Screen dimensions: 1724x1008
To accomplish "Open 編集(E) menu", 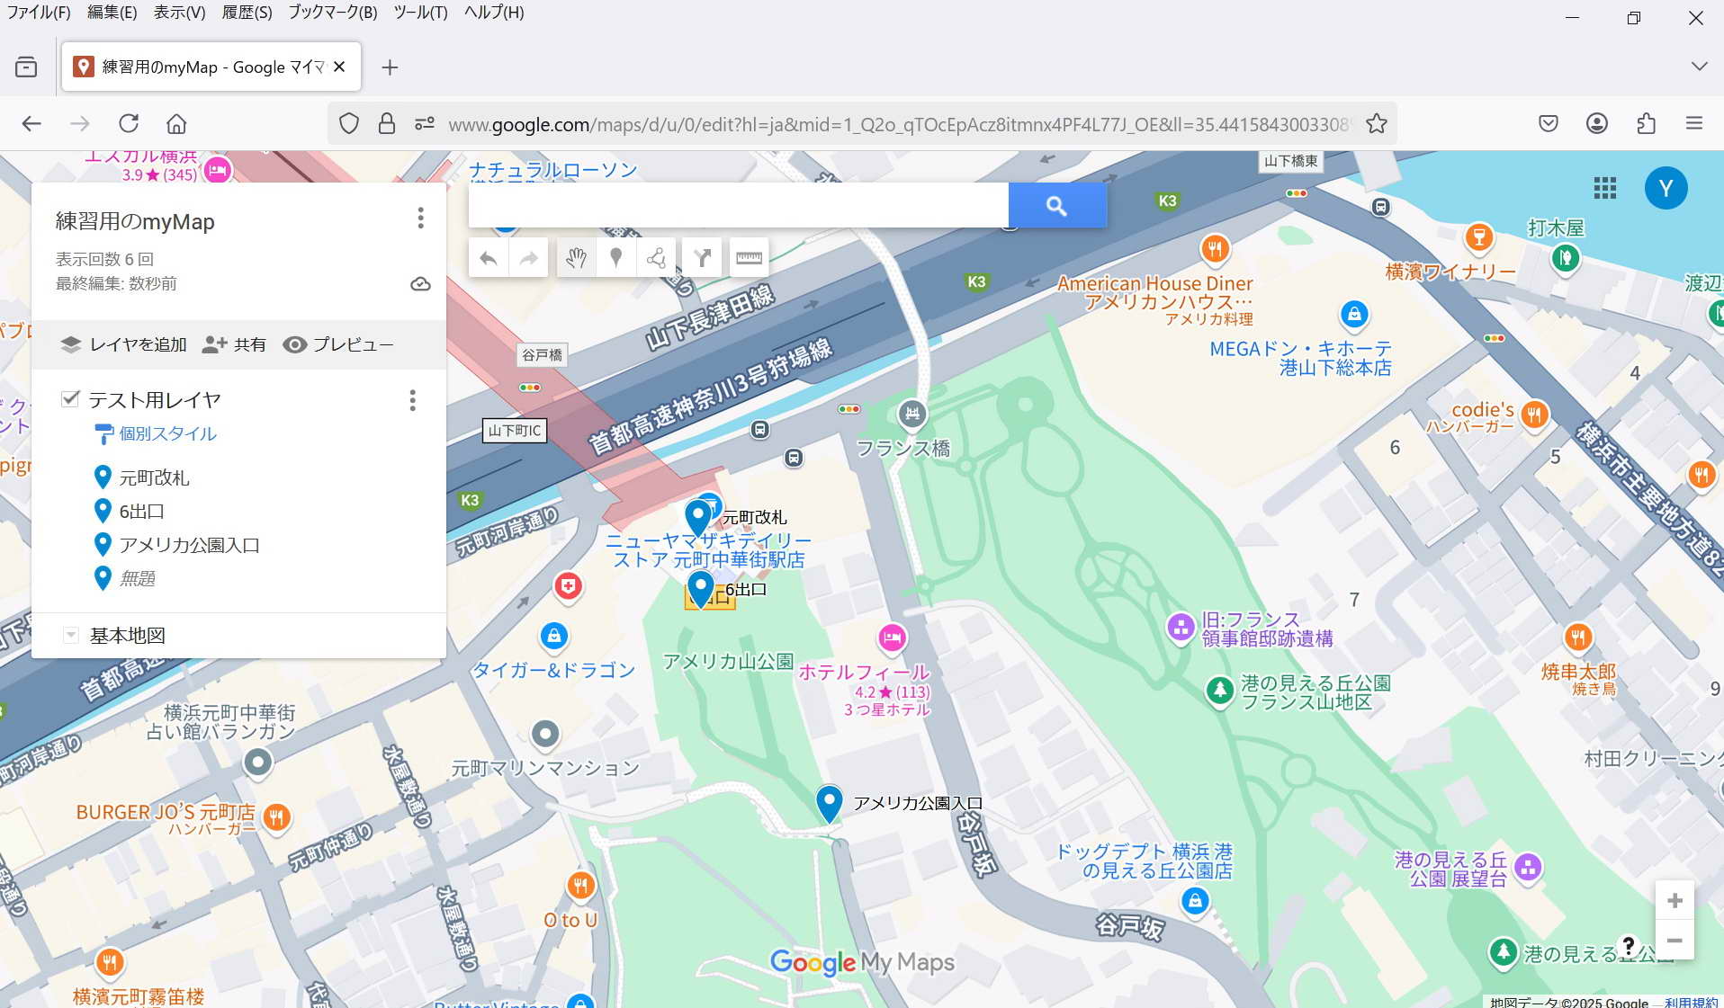I will [x=112, y=13].
